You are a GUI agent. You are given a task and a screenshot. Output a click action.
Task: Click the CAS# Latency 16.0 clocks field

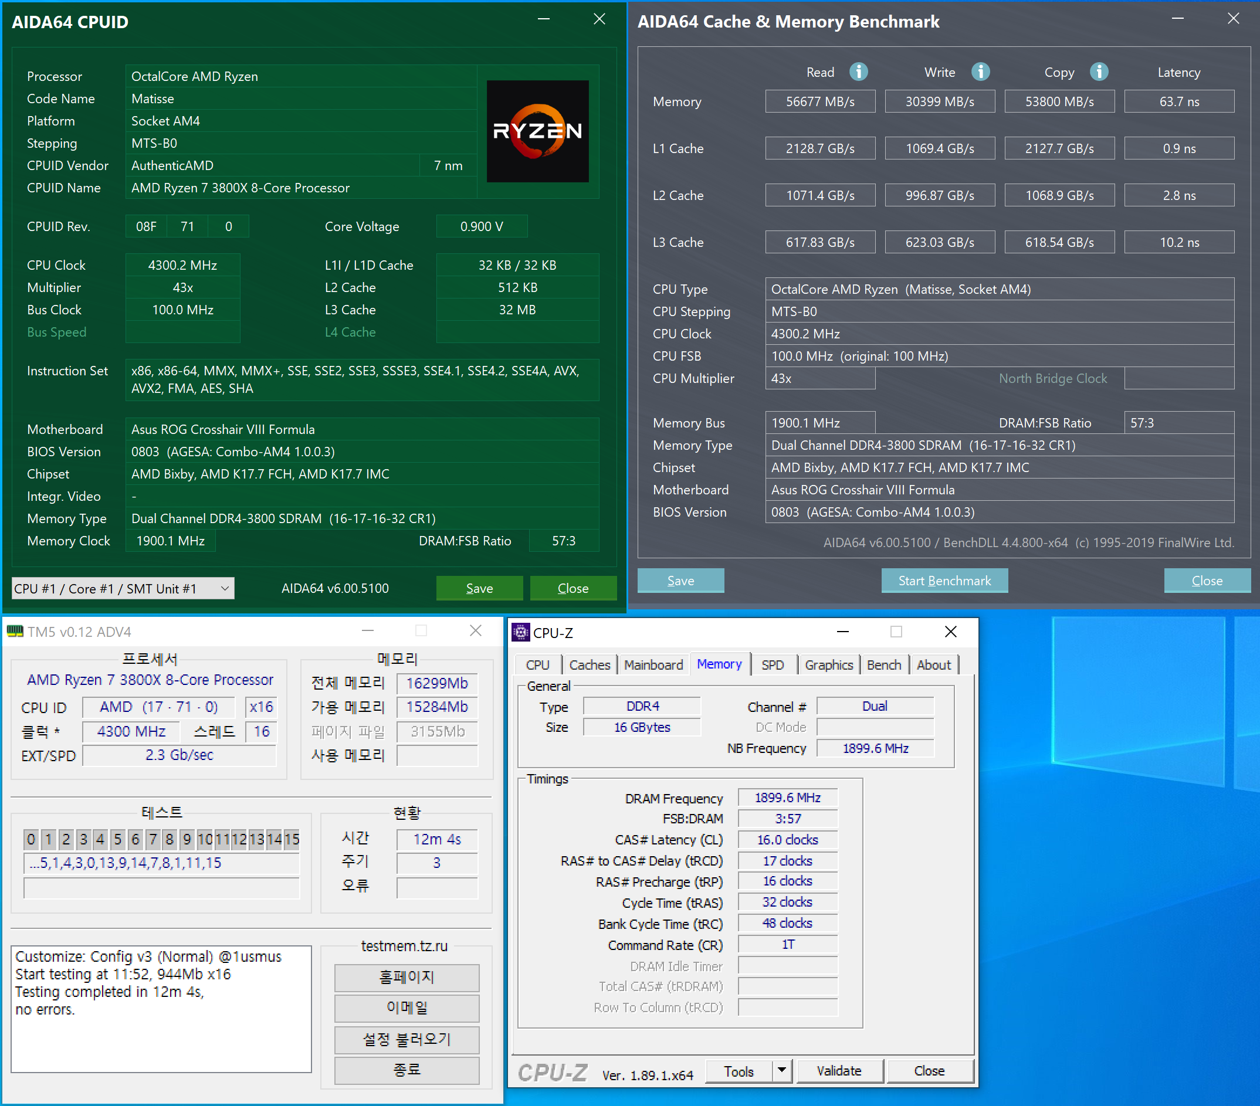tap(788, 840)
